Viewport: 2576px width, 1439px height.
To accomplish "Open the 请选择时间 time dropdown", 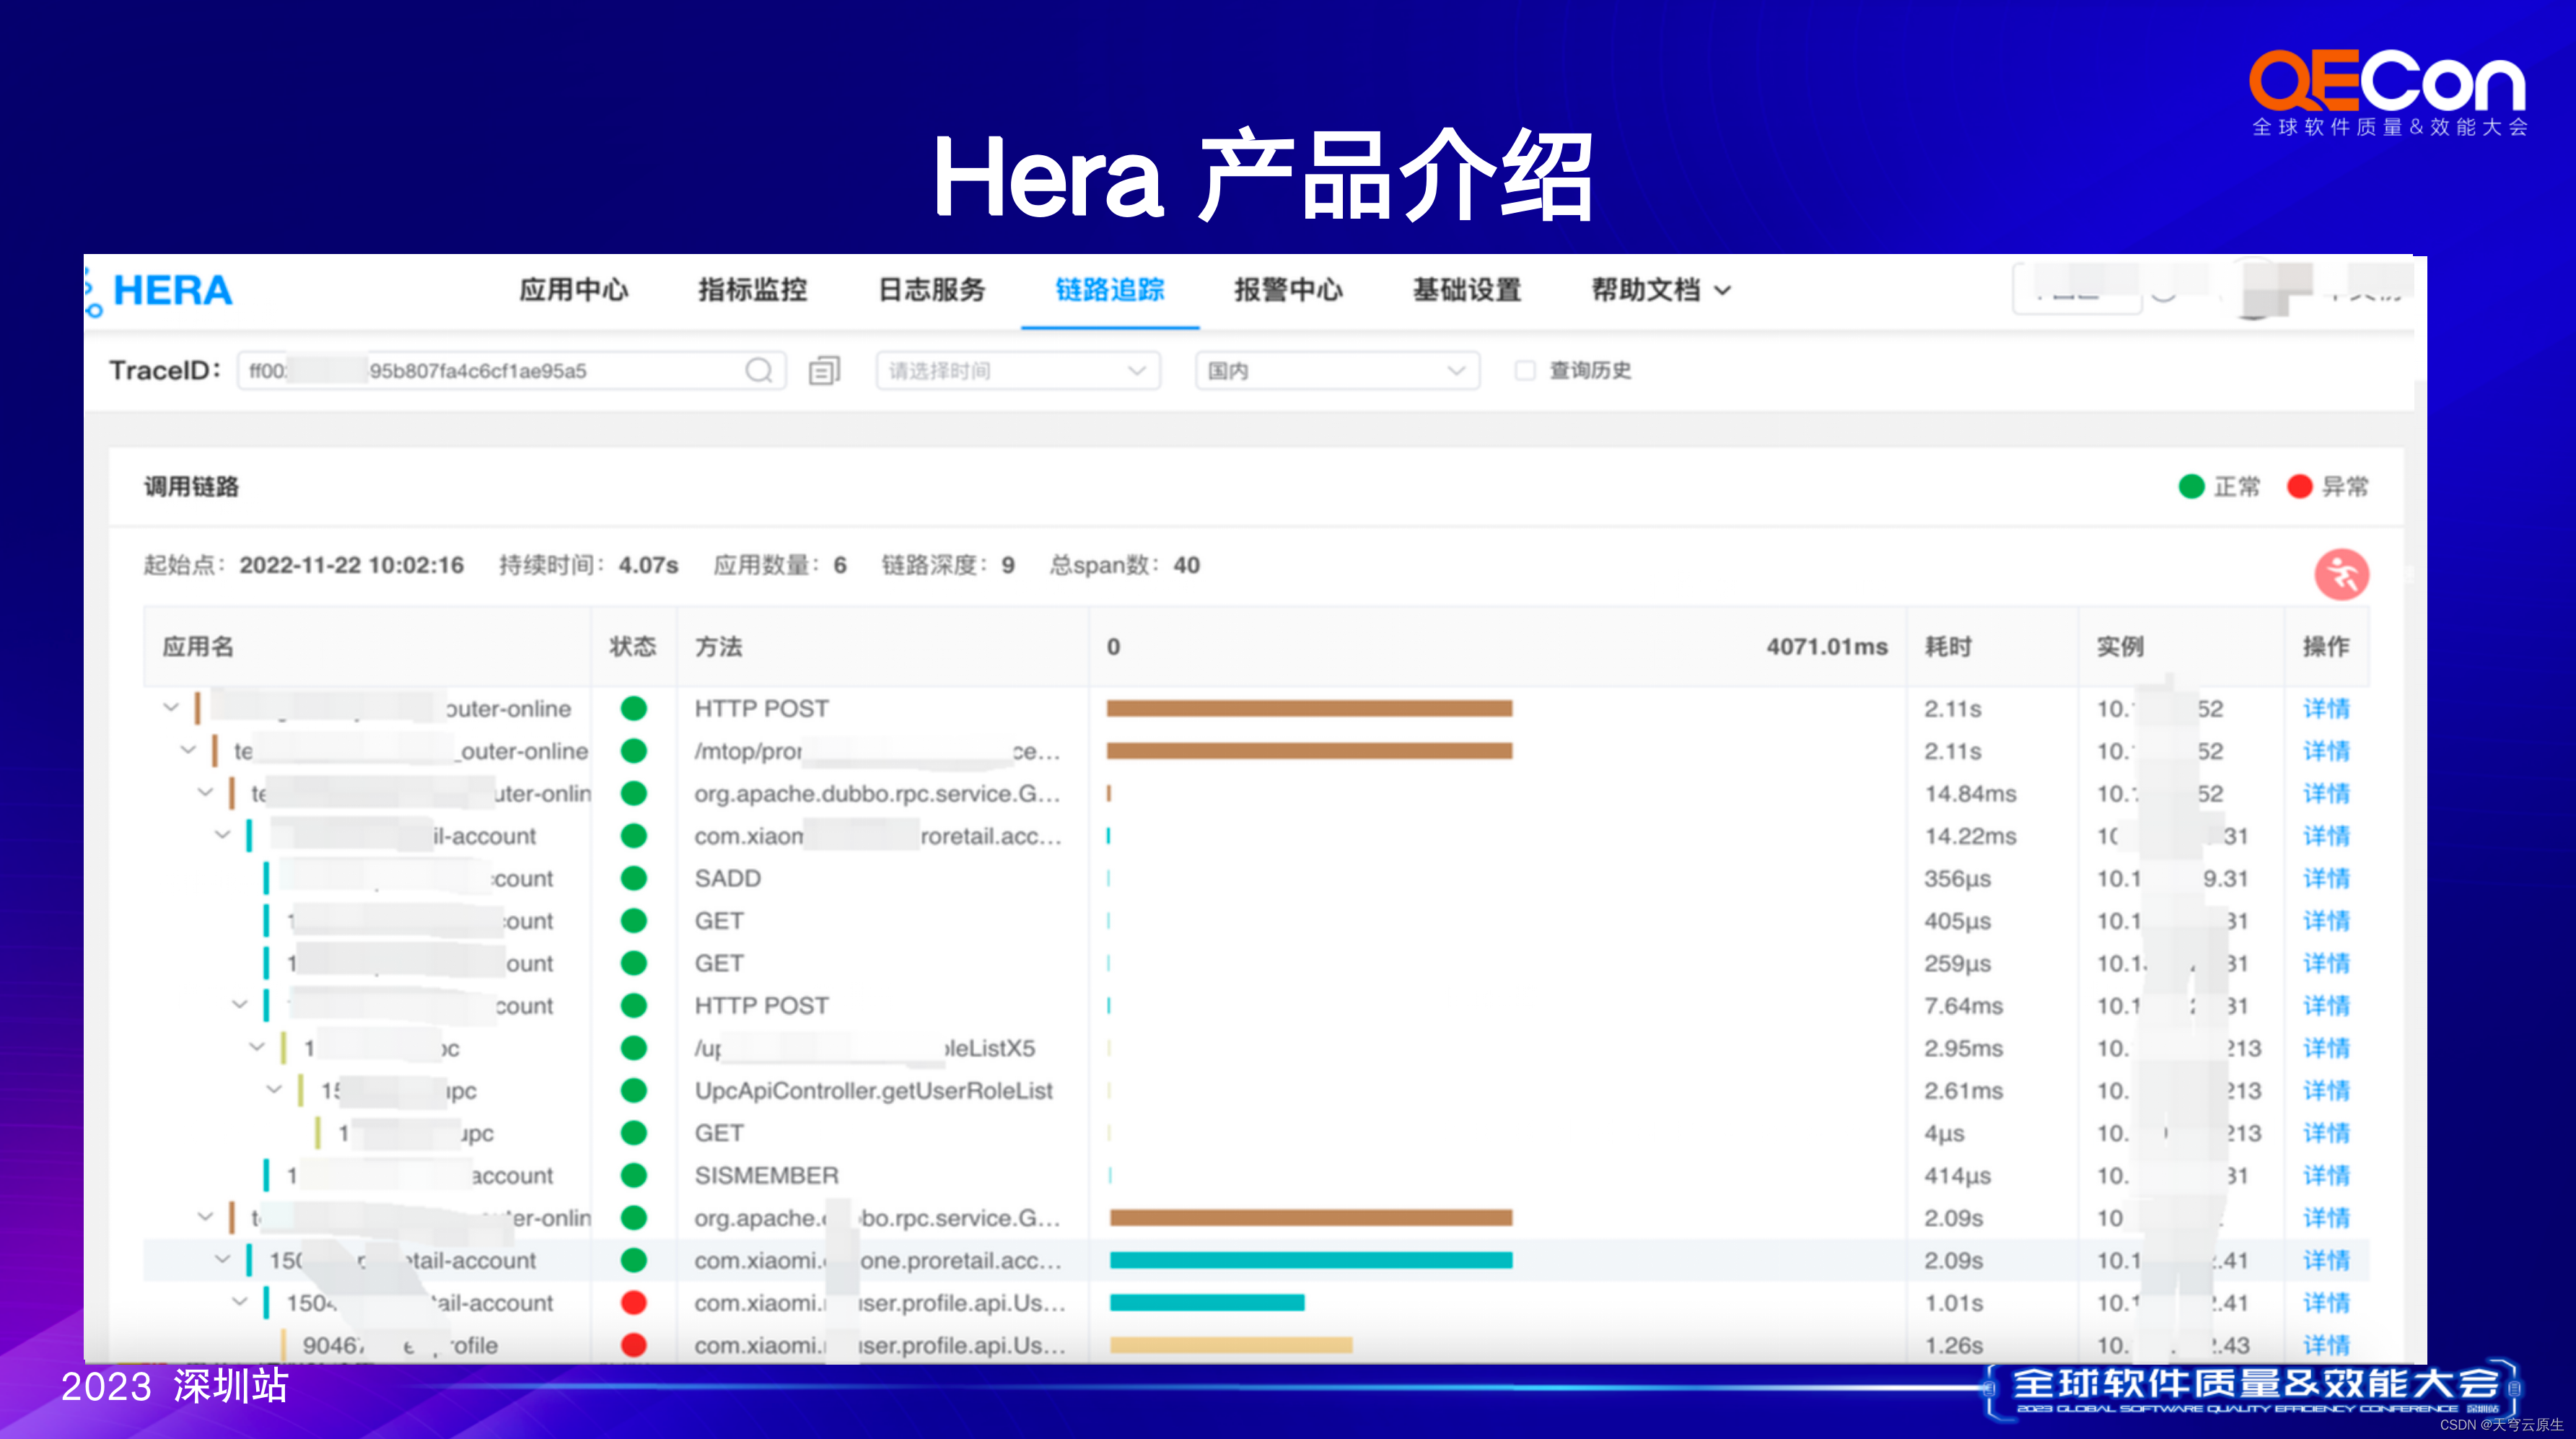I will (1017, 371).
